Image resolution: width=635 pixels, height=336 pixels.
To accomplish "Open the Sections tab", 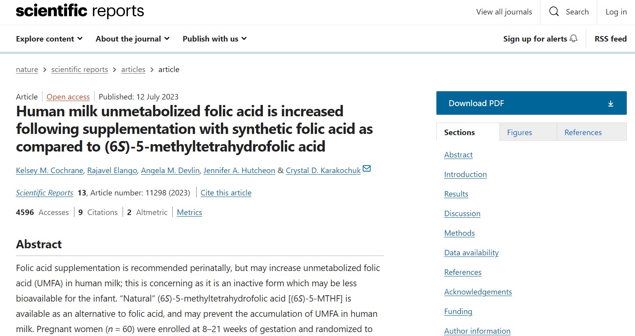I will (460, 132).
